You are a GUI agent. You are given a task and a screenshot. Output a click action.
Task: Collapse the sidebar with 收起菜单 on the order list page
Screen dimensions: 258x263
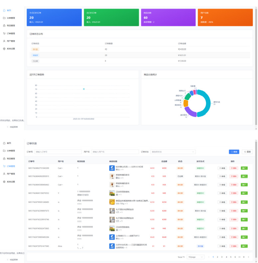click(13, 259)
